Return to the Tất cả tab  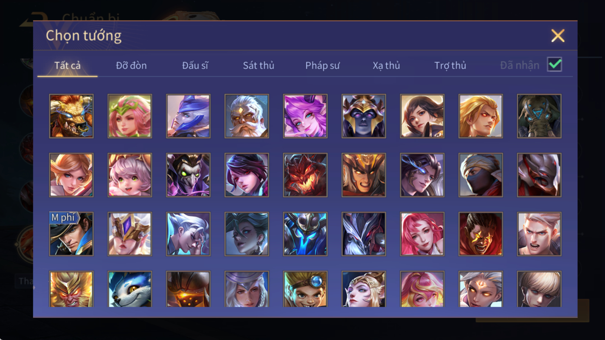point(67,65)
